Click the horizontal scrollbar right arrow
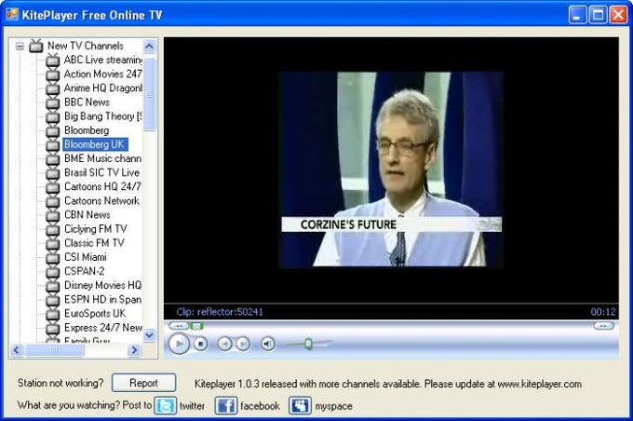 click(x=134, y=350)
